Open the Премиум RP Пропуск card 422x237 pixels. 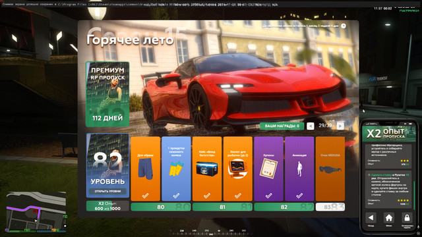107,94
